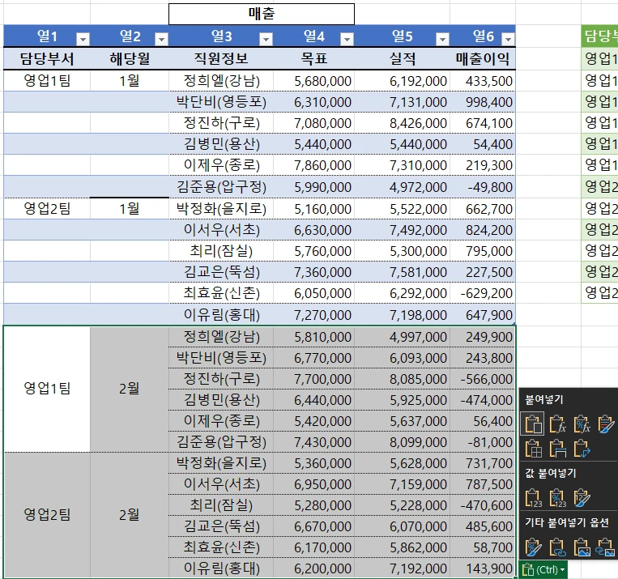Open filter dropdown for 열6
Screen dimensions: 618x579
(507, 39)
